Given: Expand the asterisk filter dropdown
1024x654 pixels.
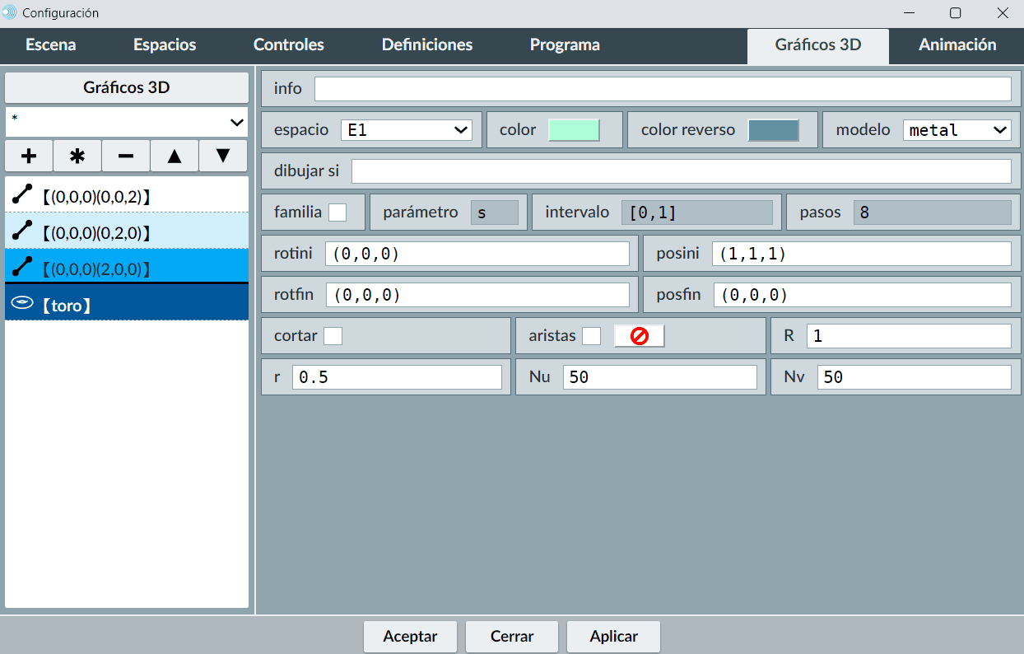Looking at the screenshot, I should pyautogui.click(x=127, y=122).
